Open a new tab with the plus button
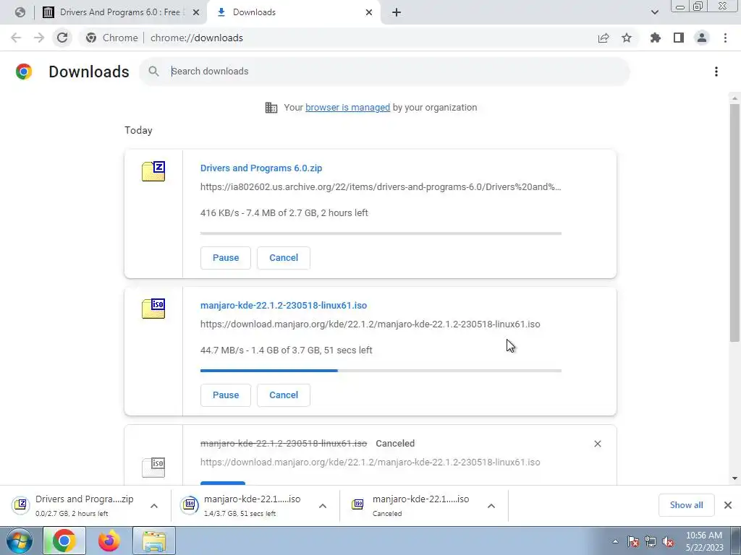The height and width of the screenshot is (555, 741). (x=397, y=12)
